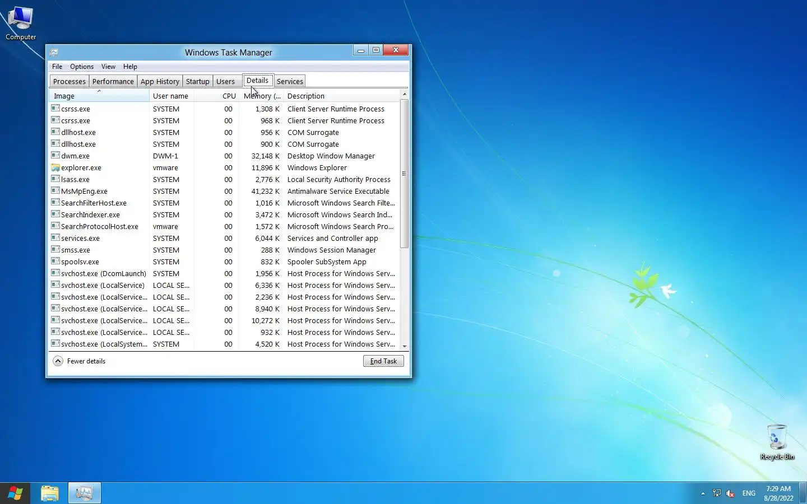
Task: Click the icon beside spoolsv.exe
Action: [x=55, y=262]
